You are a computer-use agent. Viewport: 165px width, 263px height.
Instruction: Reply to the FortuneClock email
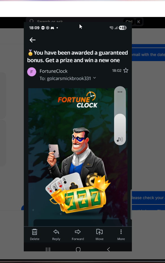(56, 234)
